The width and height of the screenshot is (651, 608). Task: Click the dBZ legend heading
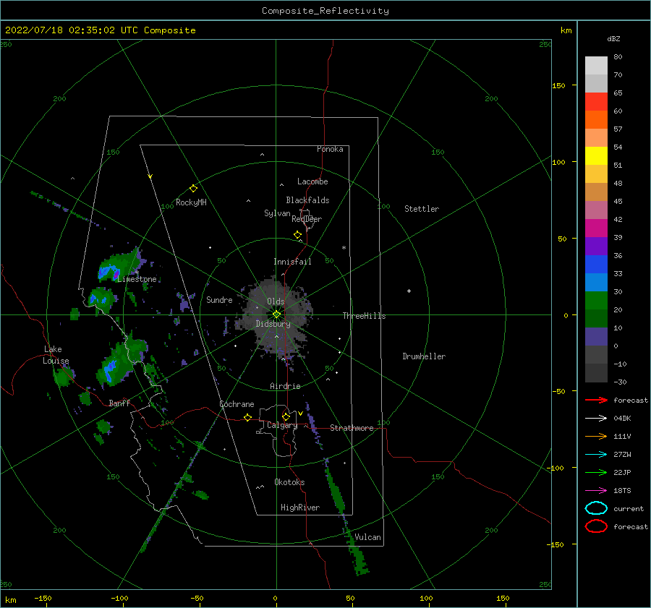(x=613, y=39)
